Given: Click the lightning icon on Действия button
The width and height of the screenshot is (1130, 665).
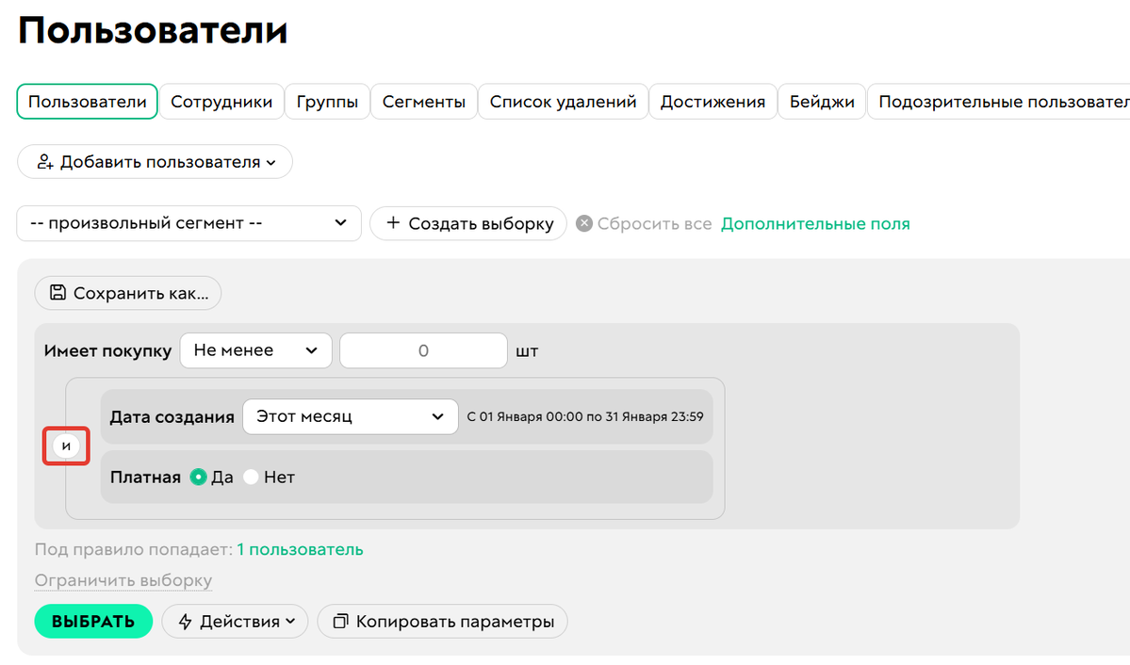Looking at the screenshot, I should click(186, 621).
